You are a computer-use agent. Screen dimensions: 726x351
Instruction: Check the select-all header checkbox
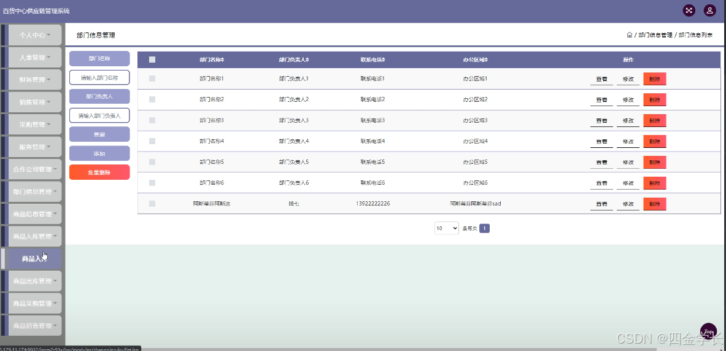pyautogui.click(x=152, y=60)
